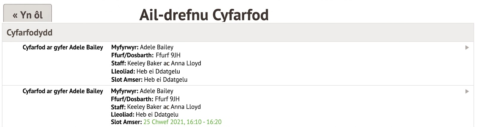The width and height of the screenshot is (481, 127).
Task: Click Ffurf 9JH in the second meeting
Action: tap(167, 99)
